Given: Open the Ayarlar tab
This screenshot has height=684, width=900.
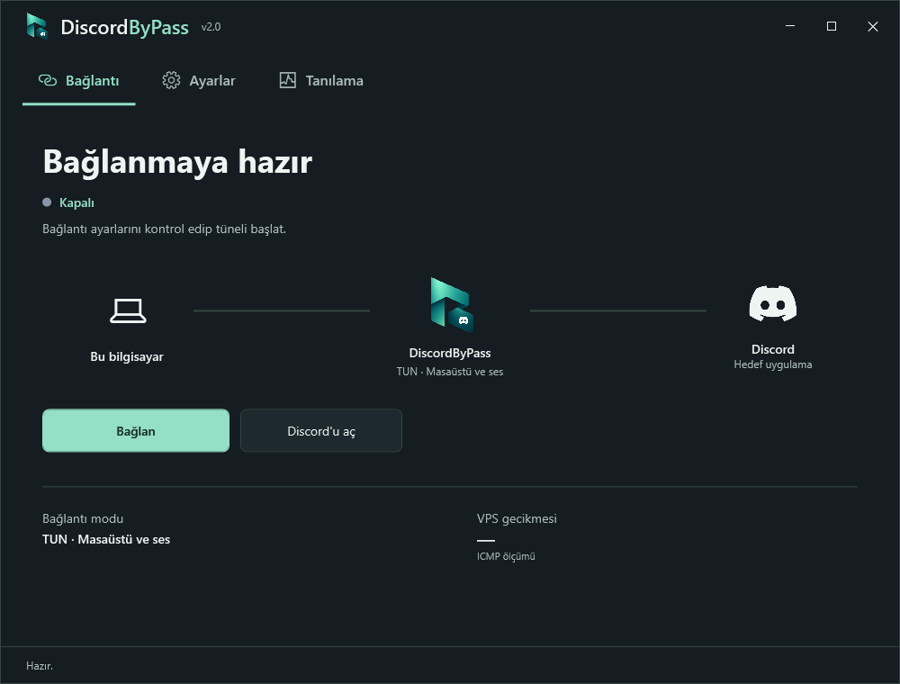Looking at the screenshot, I should point(199,81).
